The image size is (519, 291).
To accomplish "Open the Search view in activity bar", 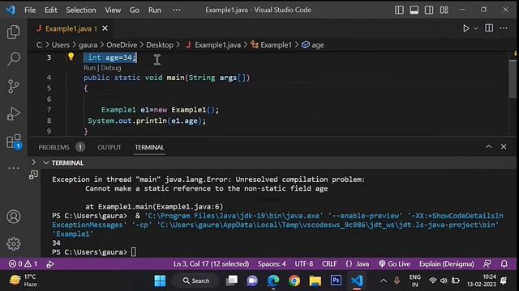I will click(x=13, y=59).
